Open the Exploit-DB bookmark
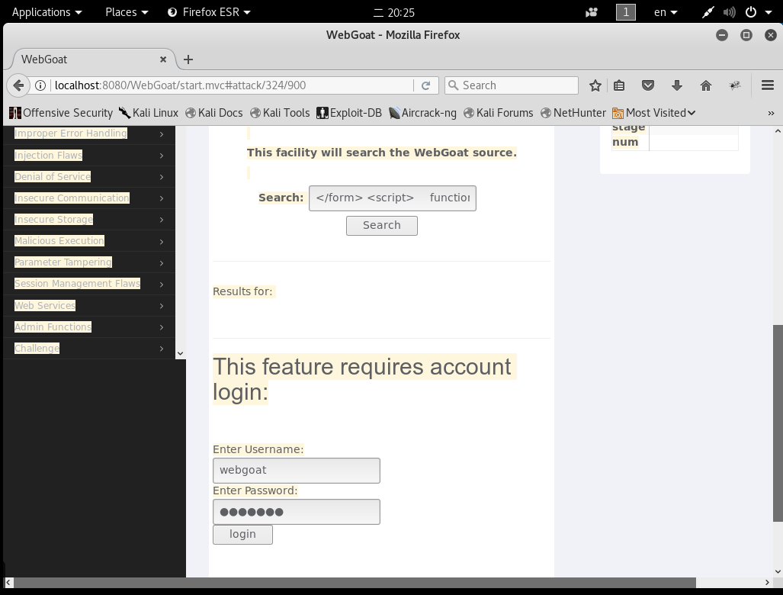This screenshot has height=595, width=783. 349,113
